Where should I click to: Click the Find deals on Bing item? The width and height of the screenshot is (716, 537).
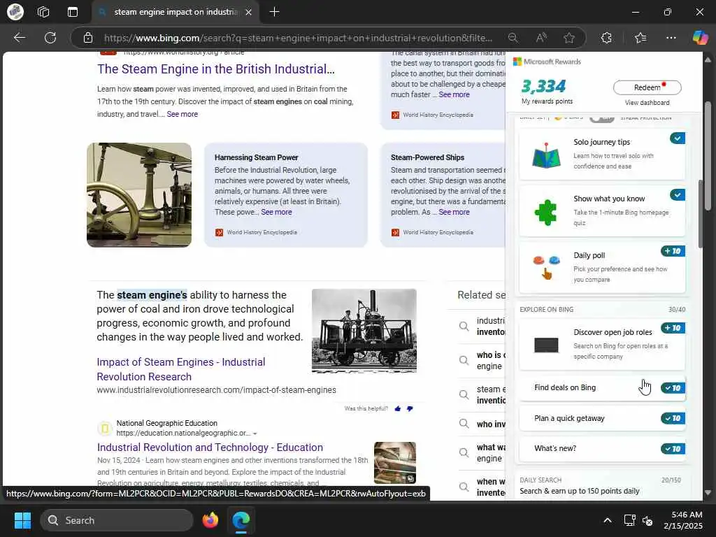pos(602,387)
